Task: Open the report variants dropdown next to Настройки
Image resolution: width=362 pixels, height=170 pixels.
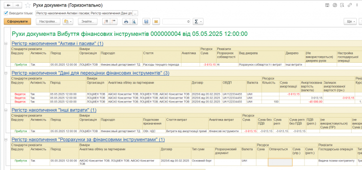Action: tap(68, 22)
